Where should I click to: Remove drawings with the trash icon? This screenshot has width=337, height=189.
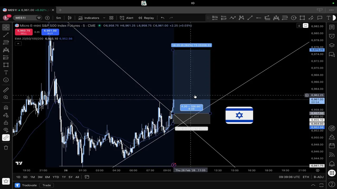click(6, 148)
